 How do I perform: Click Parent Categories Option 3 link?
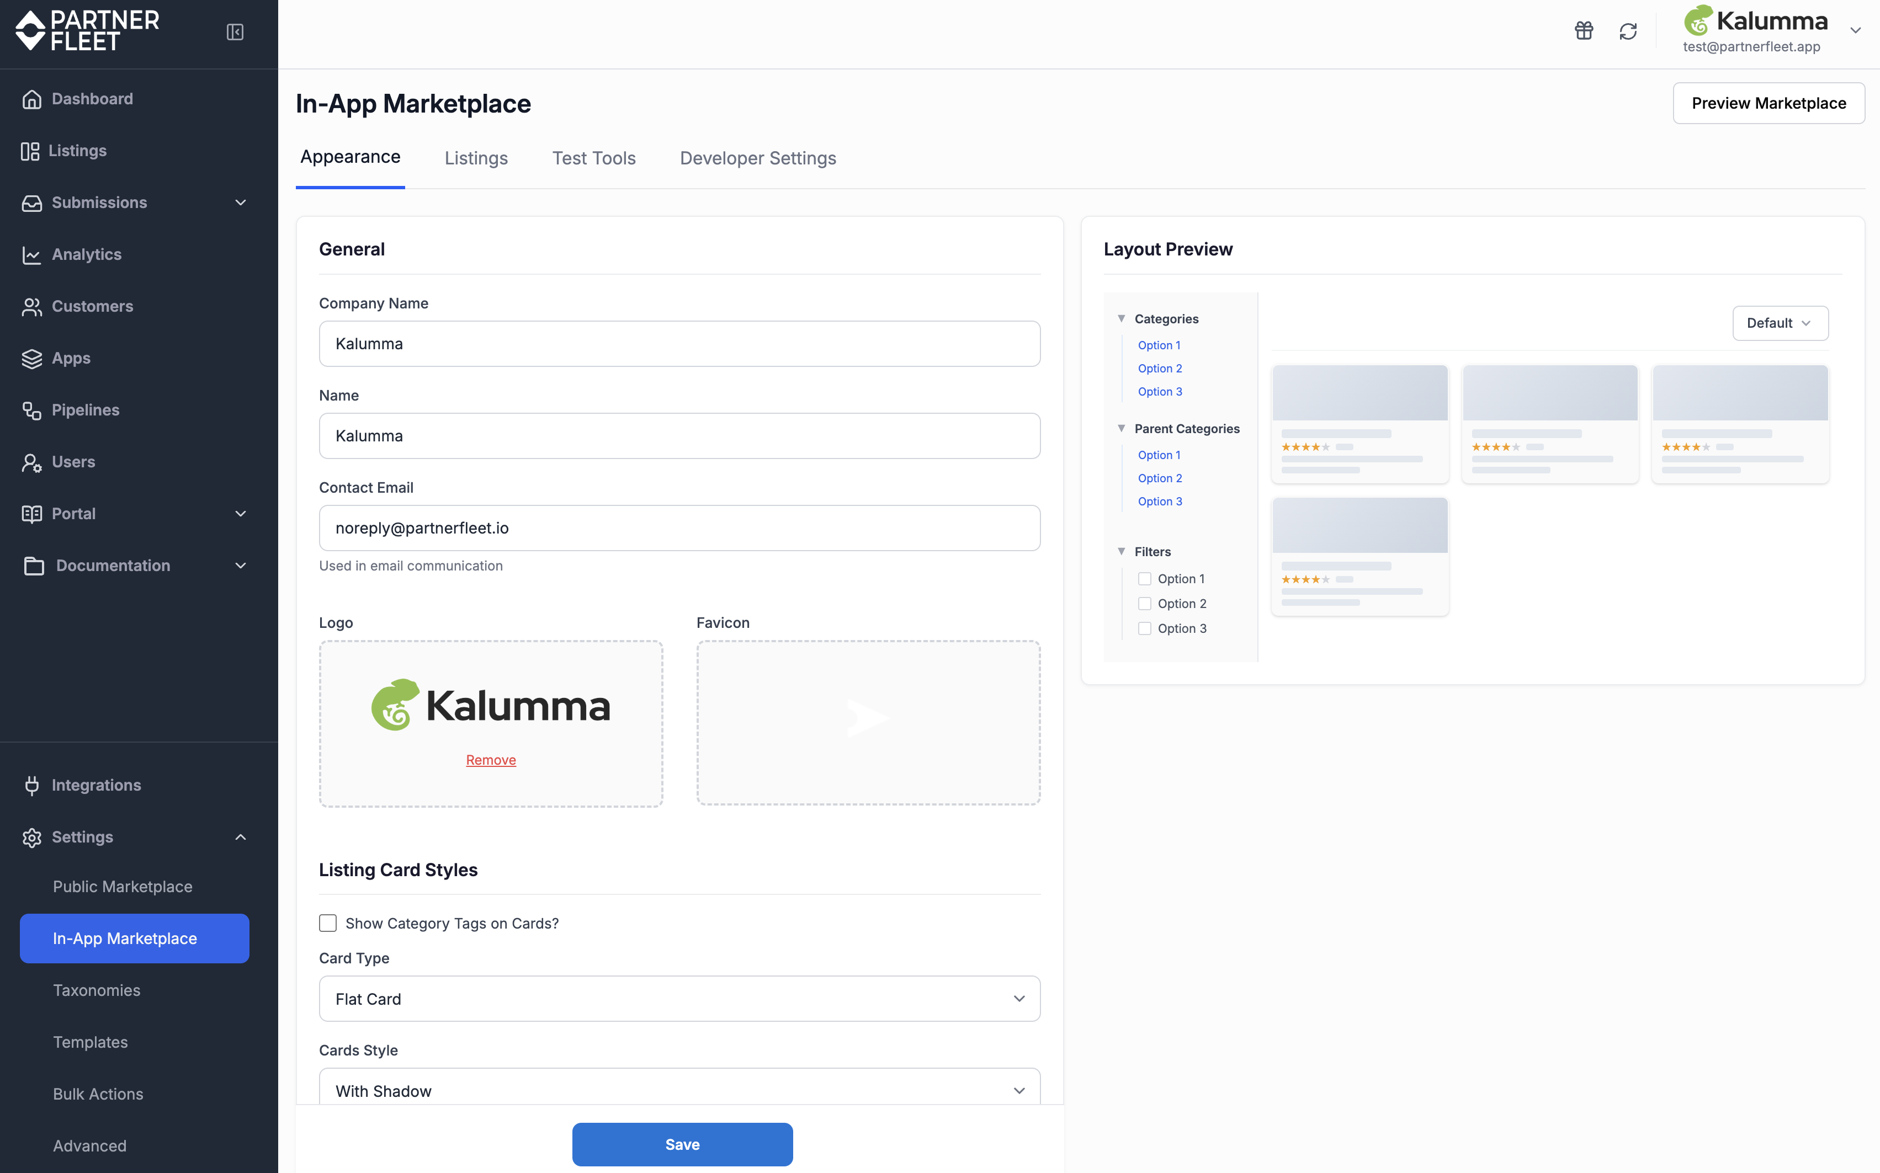pyautogui.click(x=1160, y=502)
